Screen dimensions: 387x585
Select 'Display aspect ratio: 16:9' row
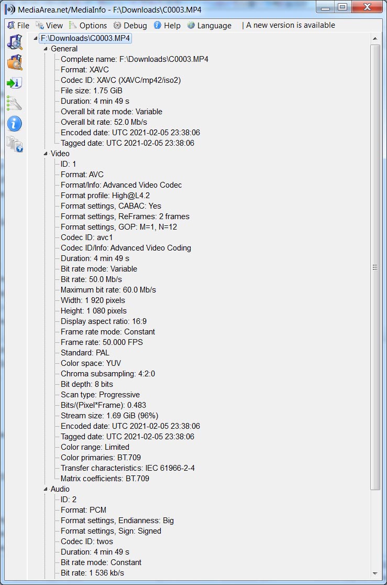click(x=104, y=321)
